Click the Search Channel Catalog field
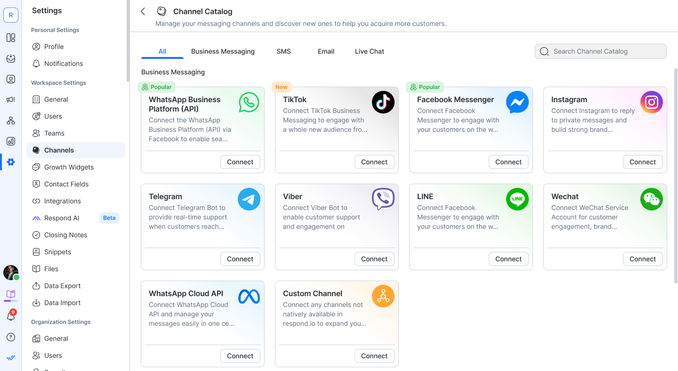The image size is (678, 371). click(x=600, y=51)
